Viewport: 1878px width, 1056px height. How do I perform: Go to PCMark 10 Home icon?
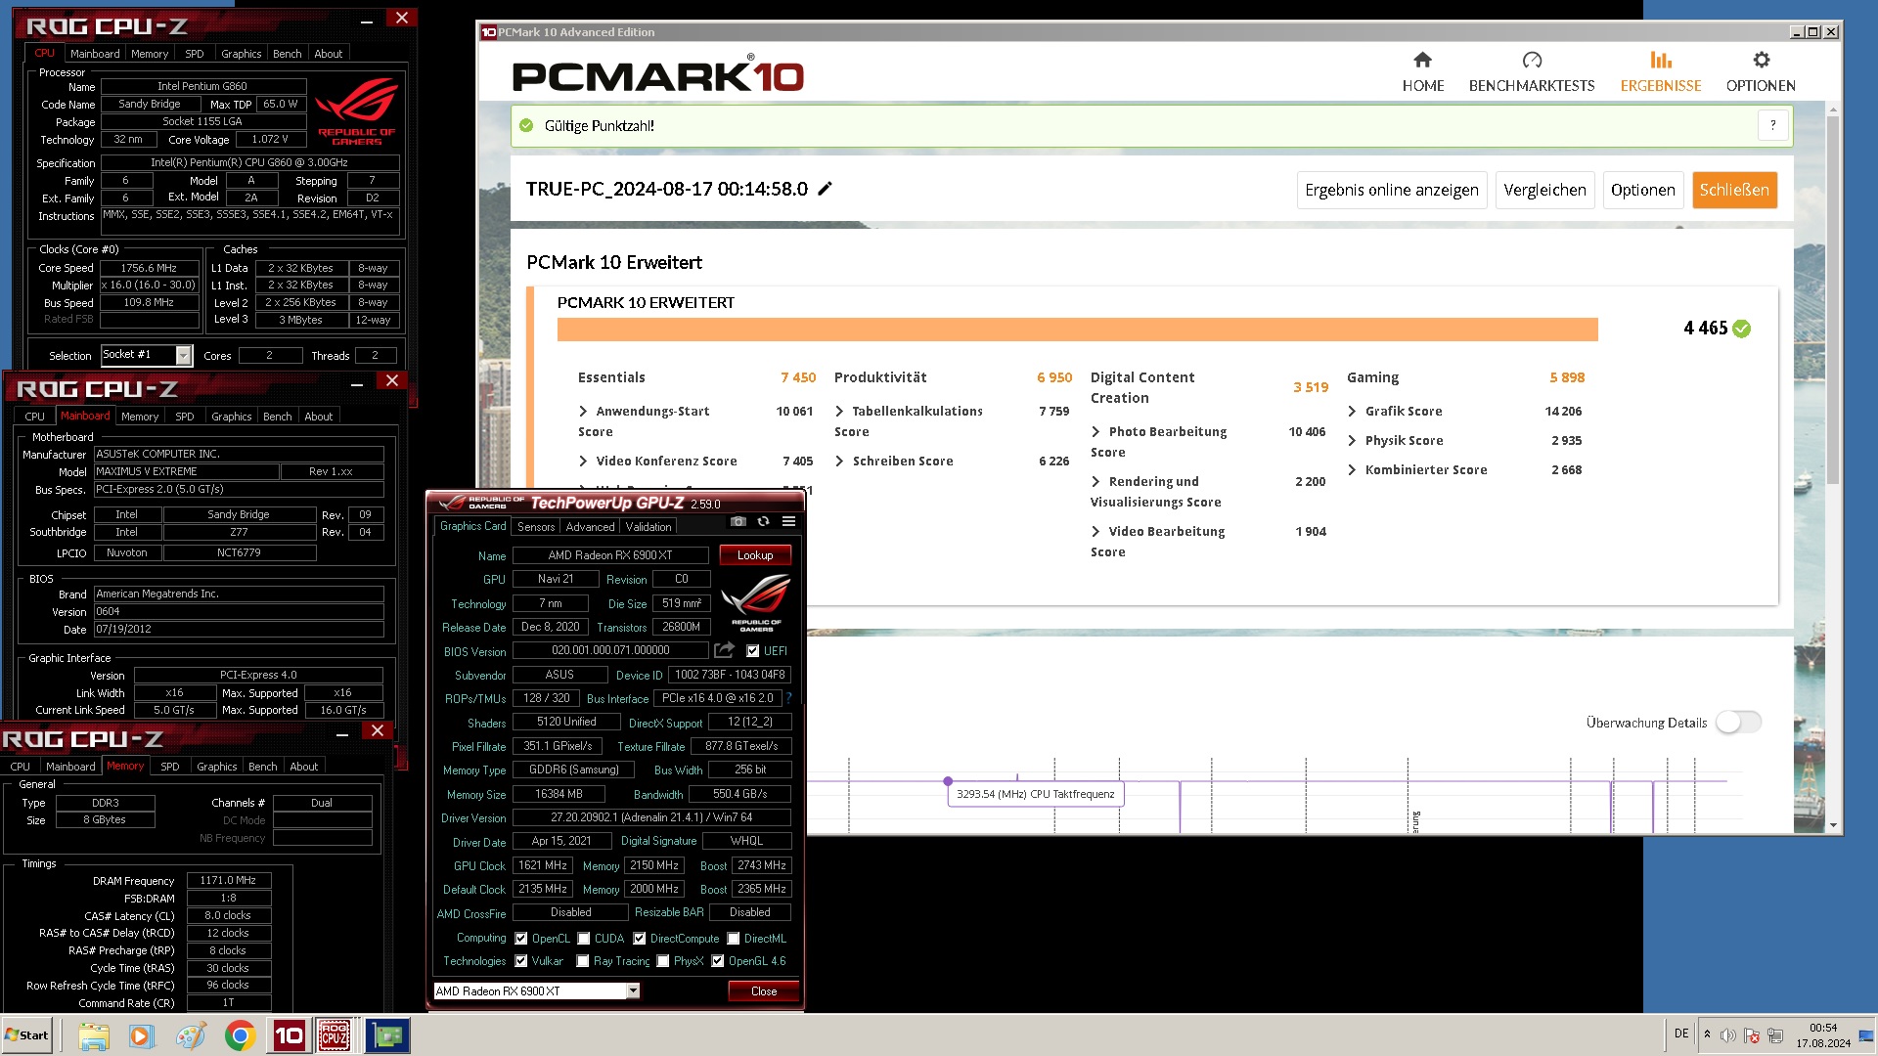point(1422,60)
